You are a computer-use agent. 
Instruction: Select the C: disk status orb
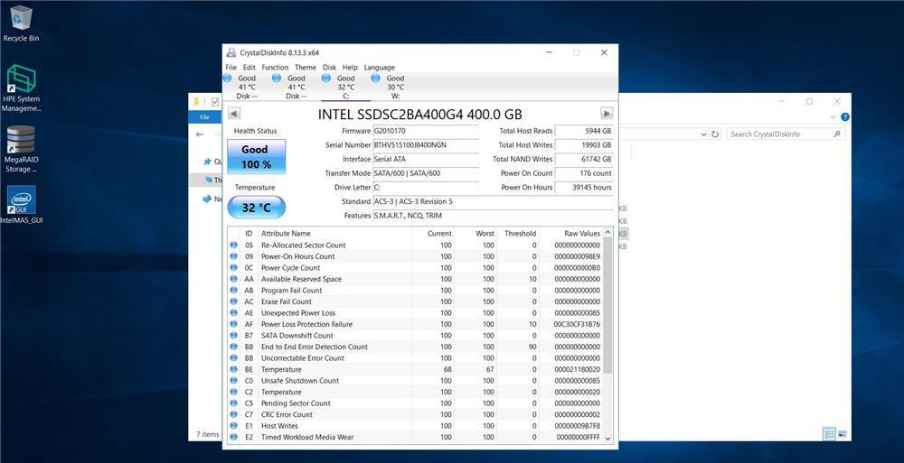tap(326, 78)
